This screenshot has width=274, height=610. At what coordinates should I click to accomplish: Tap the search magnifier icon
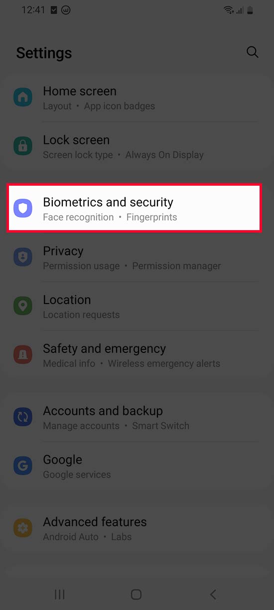[x=253, y=52]
